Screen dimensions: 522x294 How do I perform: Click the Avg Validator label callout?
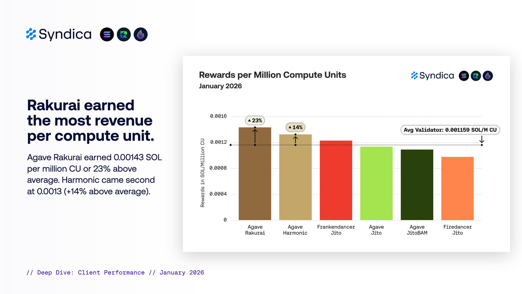450,130
